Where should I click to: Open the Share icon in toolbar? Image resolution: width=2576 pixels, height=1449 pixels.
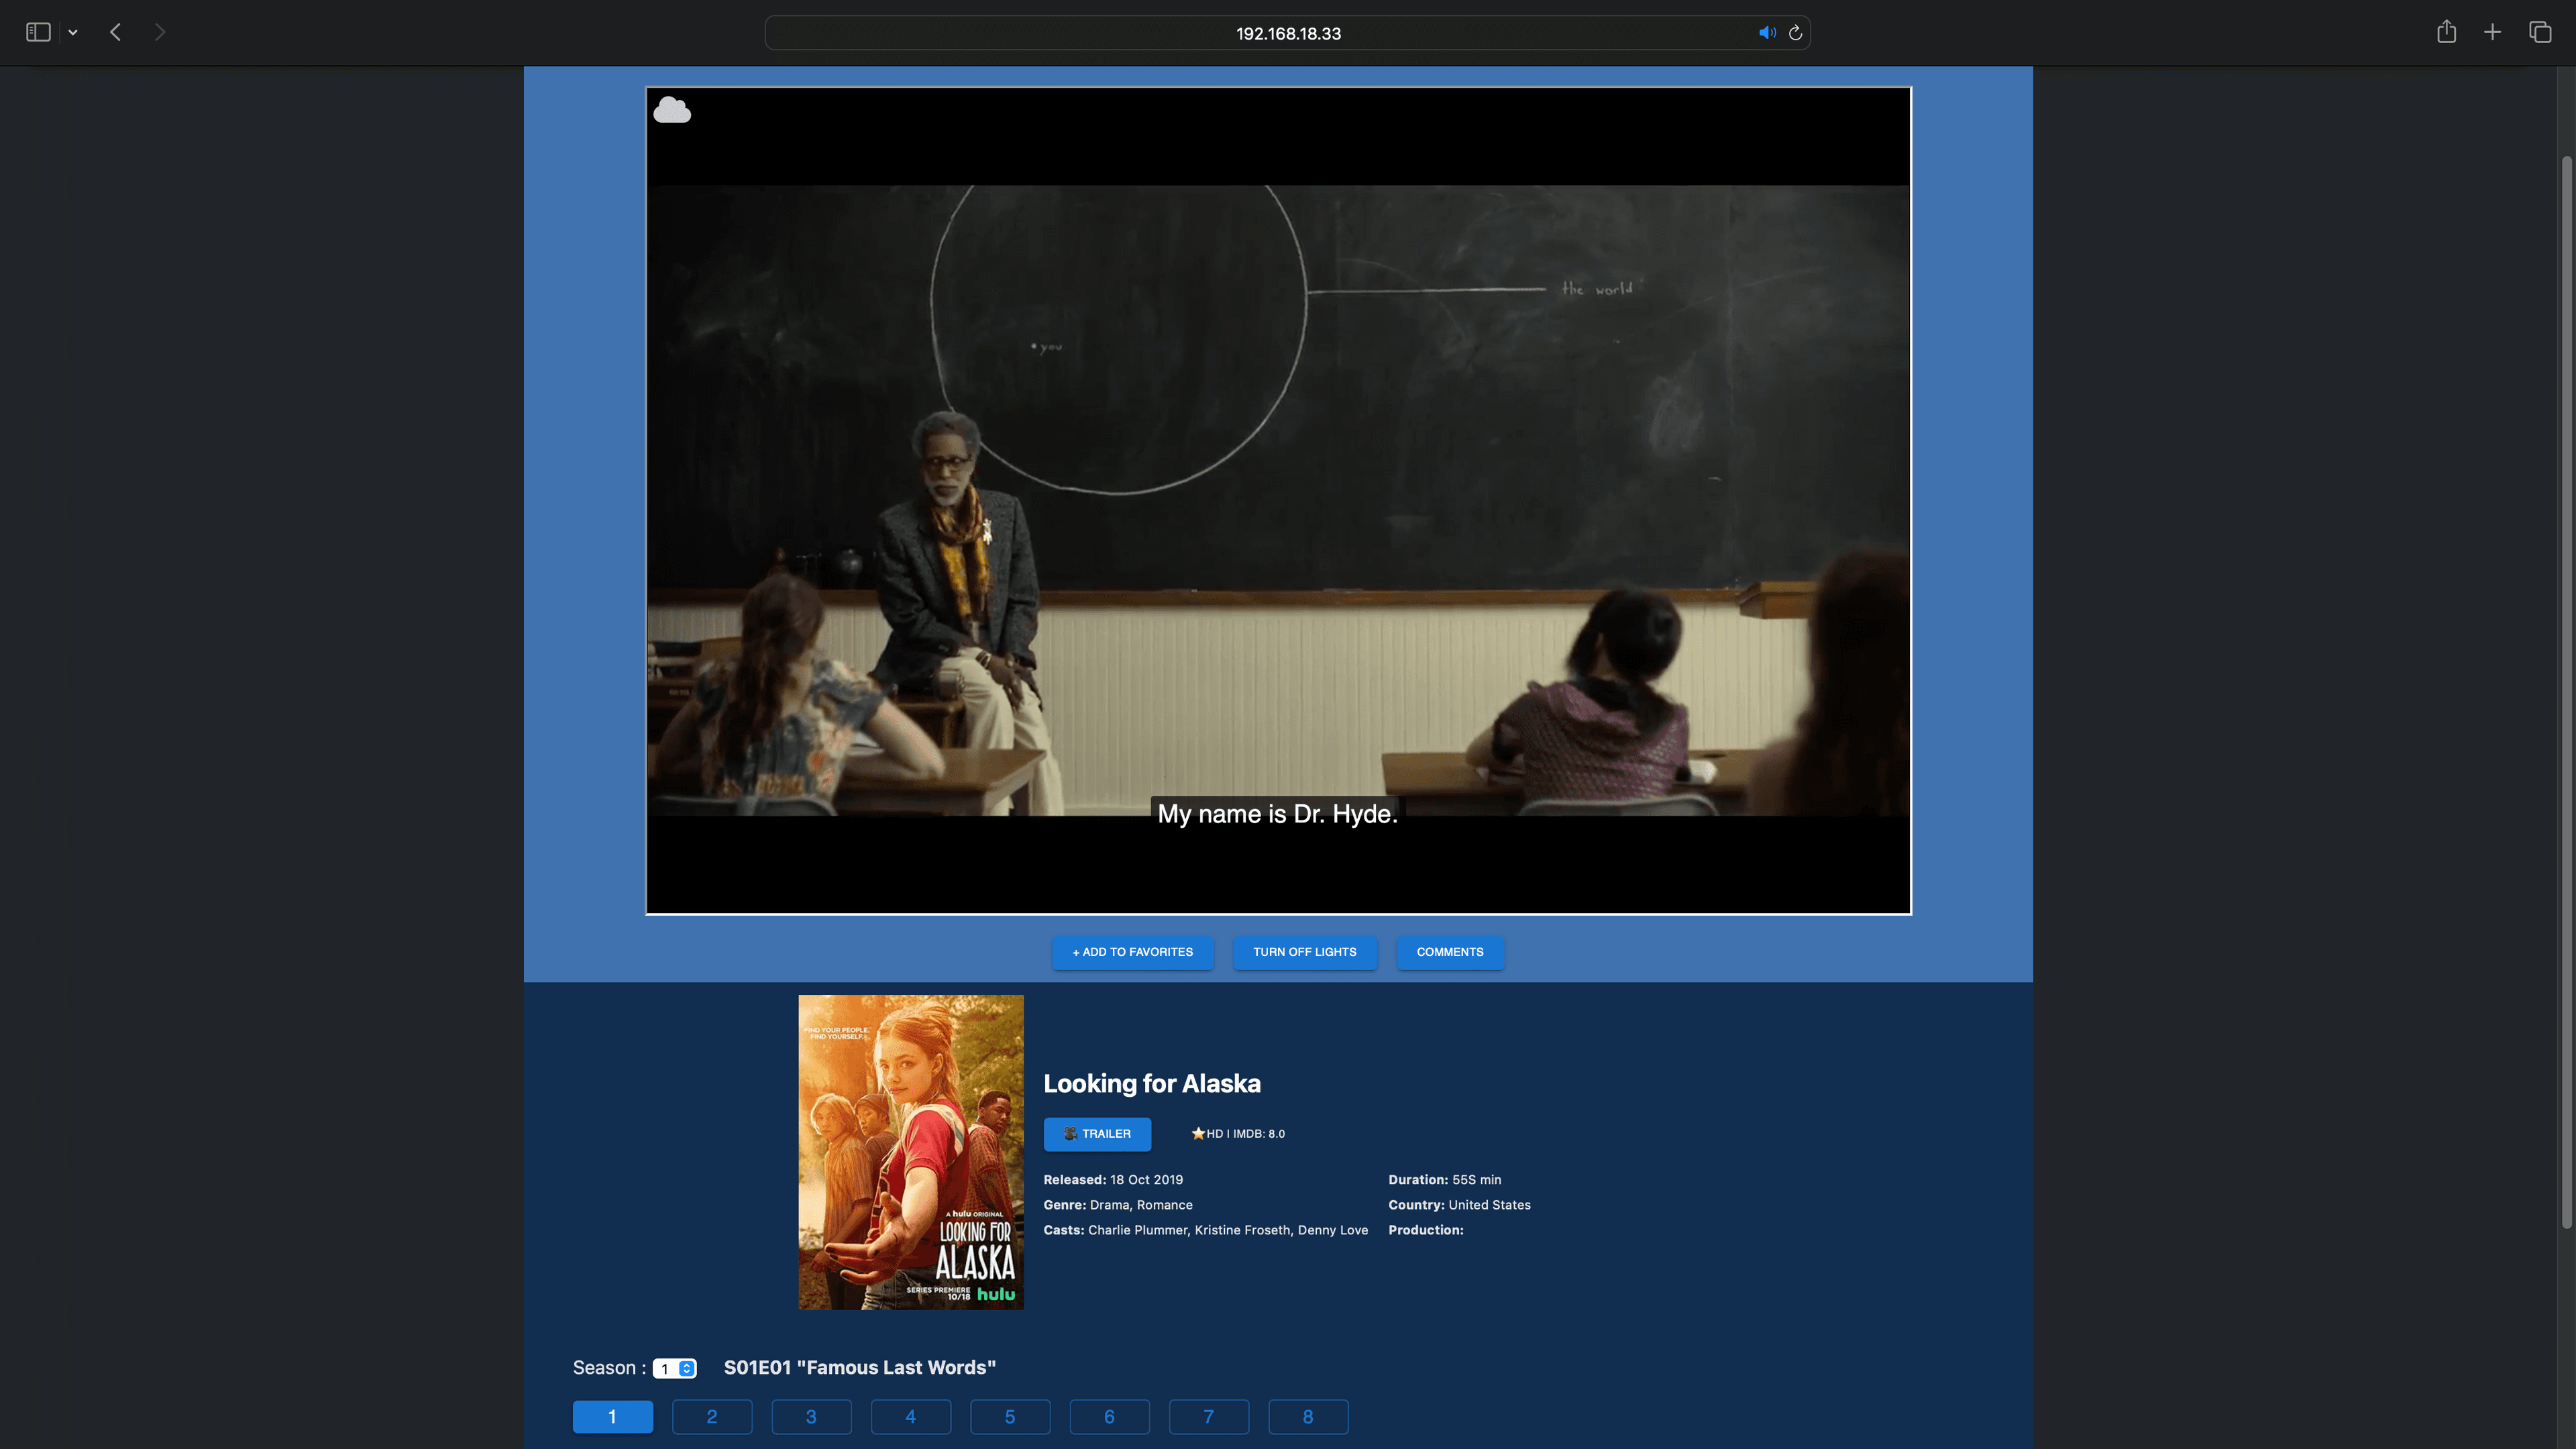(2446, 32)
